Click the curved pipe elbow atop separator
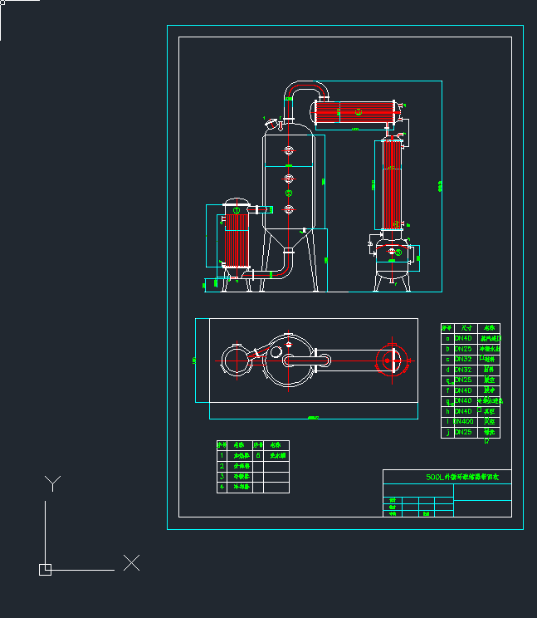Image resolution: width=537 pixels, height=618 pixels. point(305,87)
